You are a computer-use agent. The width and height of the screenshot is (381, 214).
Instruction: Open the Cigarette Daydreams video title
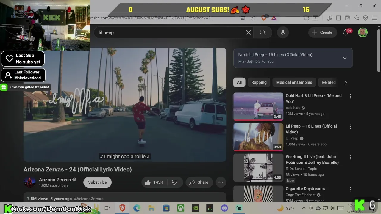(x=305, y=189)
